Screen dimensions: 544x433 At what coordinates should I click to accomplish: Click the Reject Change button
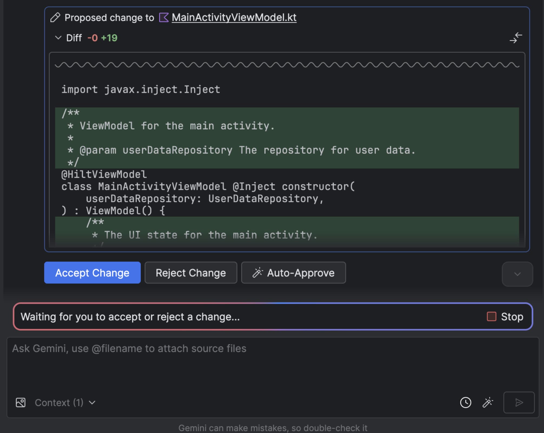click(x=191, y=273)
